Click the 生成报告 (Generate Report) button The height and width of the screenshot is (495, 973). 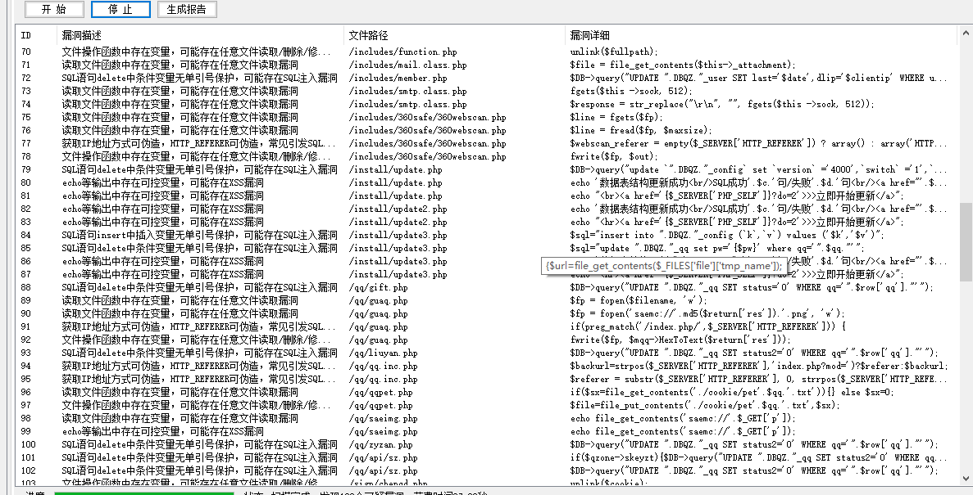coord(188,9)
